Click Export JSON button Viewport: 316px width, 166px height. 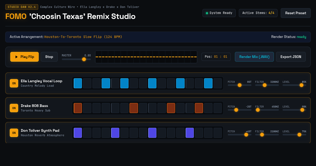291,57
